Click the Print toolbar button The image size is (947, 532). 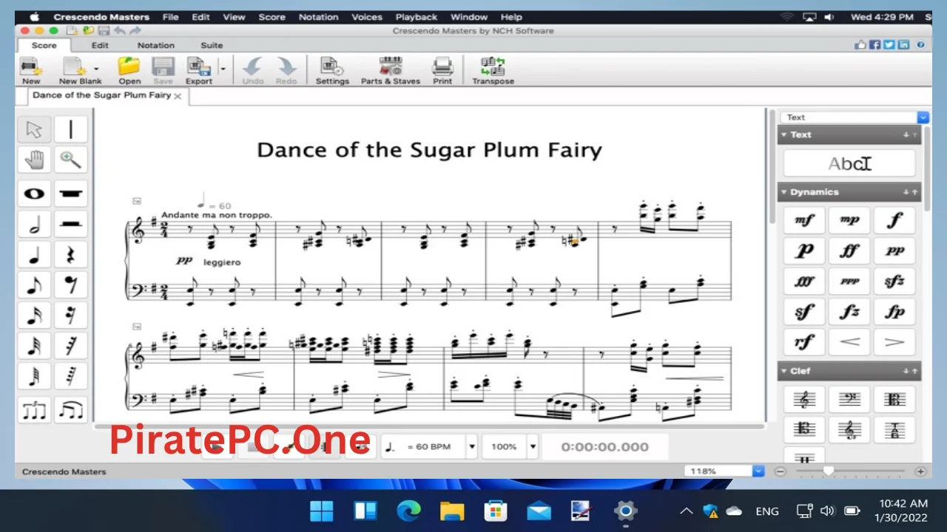coord(442,71)
